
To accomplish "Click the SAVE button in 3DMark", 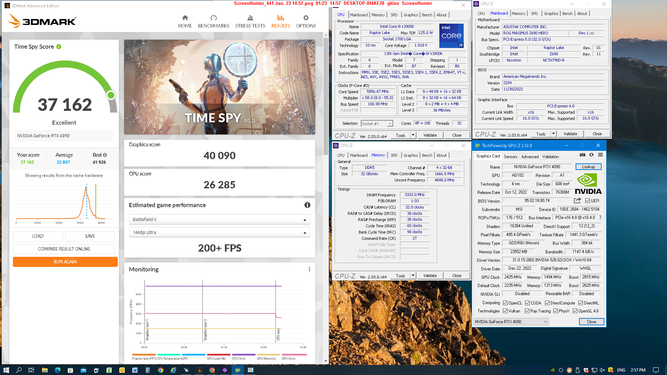I will pos(90,236).
